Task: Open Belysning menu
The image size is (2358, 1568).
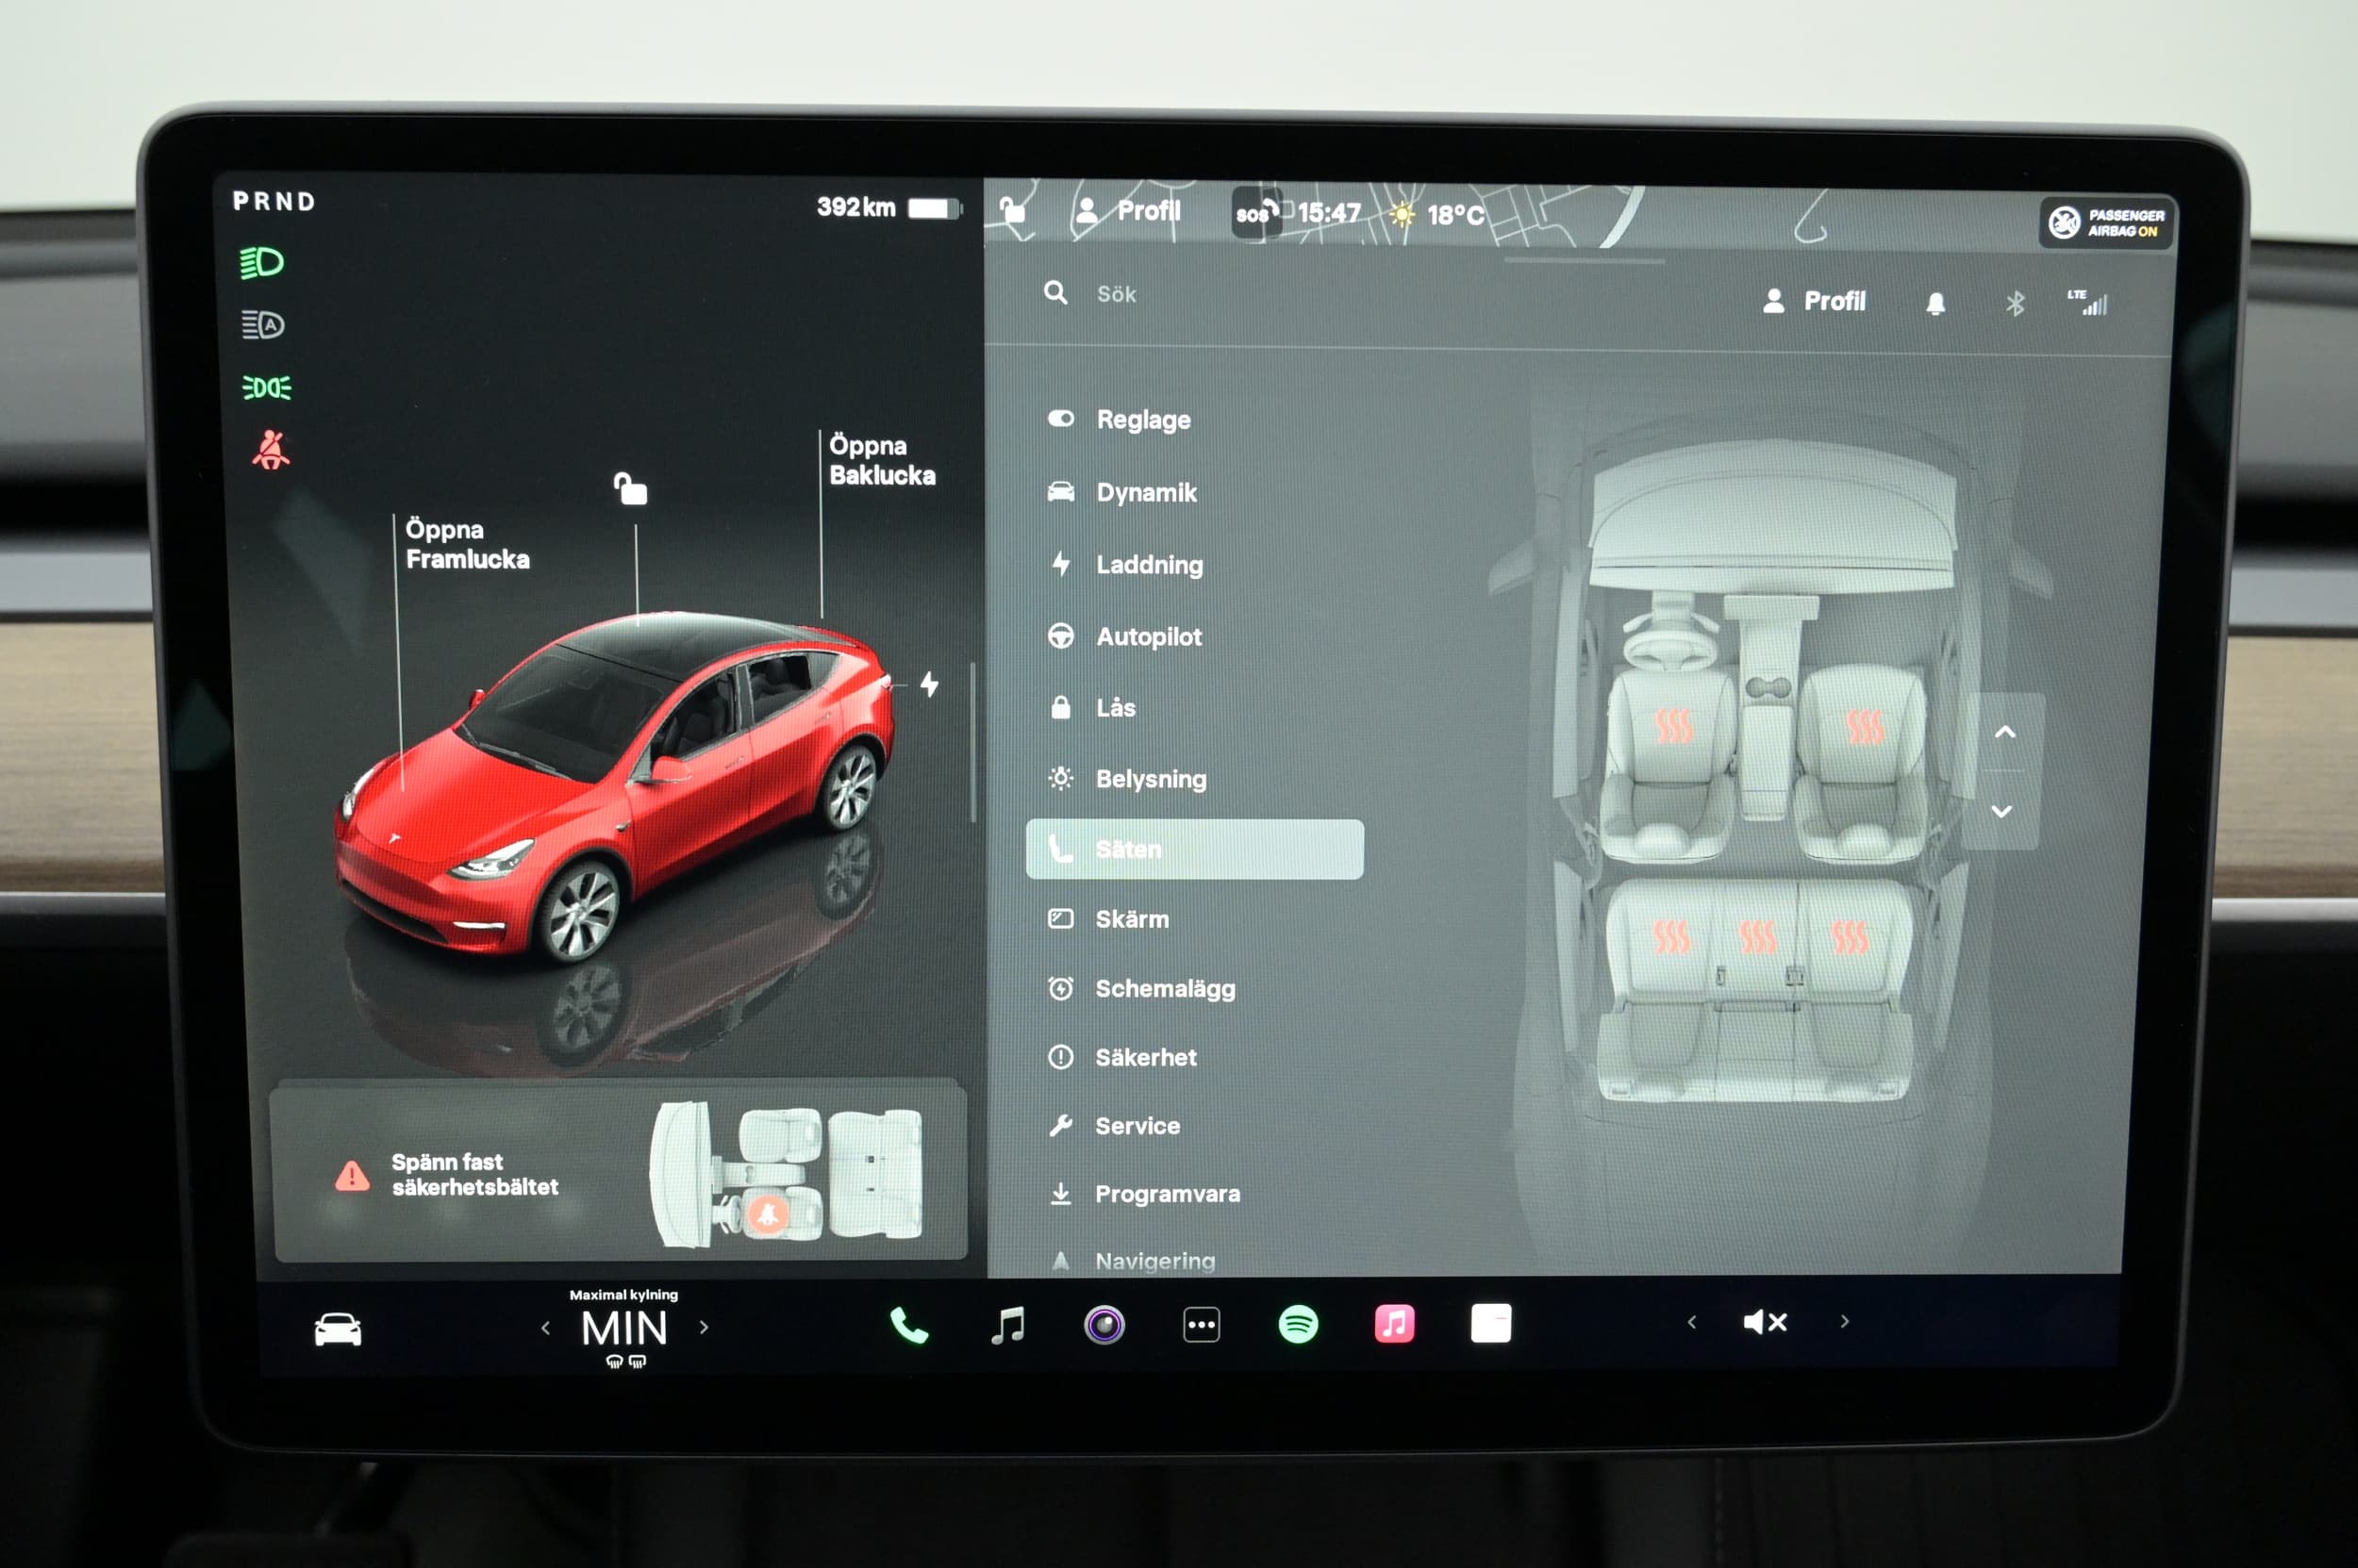Action: [x=1126, y=778]
